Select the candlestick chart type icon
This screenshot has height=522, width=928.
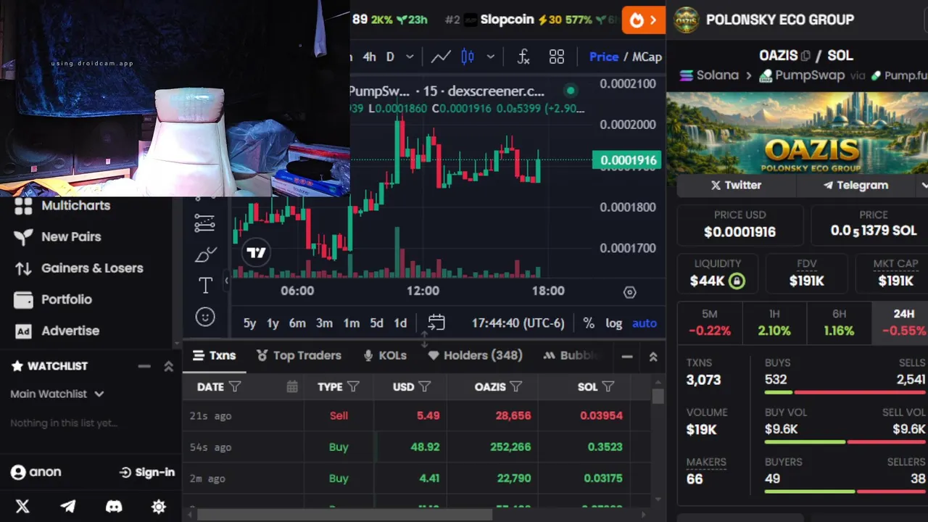468,57
